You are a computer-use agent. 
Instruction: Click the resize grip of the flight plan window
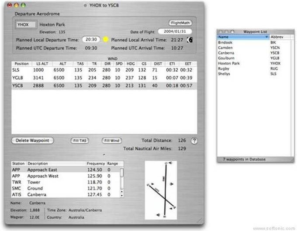[200, 221]
